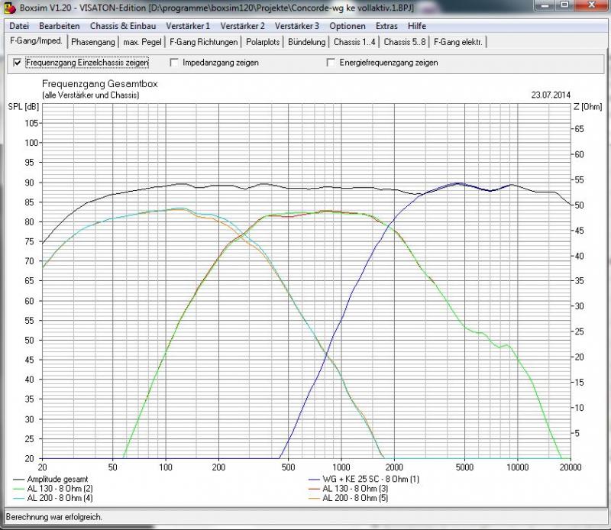The height and width of the screenshot is (530, 611).
Task: Open the Bearbeiten menu
Action: (60, 26)
